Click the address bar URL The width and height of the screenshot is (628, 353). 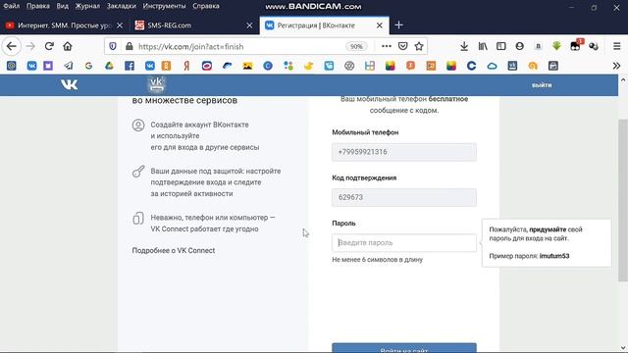click(190, 46)
